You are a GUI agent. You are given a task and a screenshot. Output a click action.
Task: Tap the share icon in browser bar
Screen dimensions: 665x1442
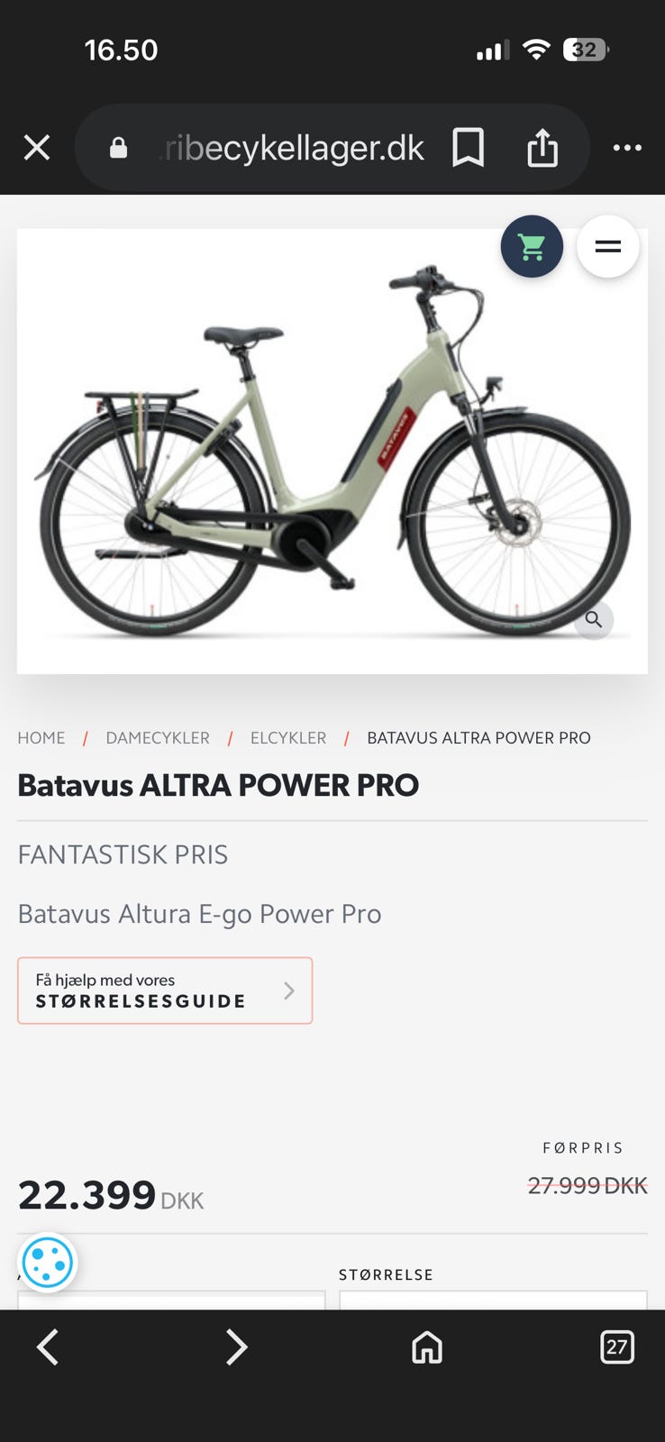pos(542,147)
